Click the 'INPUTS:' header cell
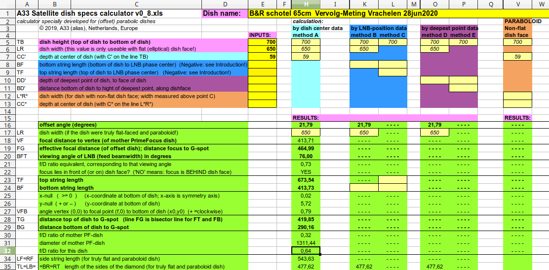The image size is (549, 270). 262,35
